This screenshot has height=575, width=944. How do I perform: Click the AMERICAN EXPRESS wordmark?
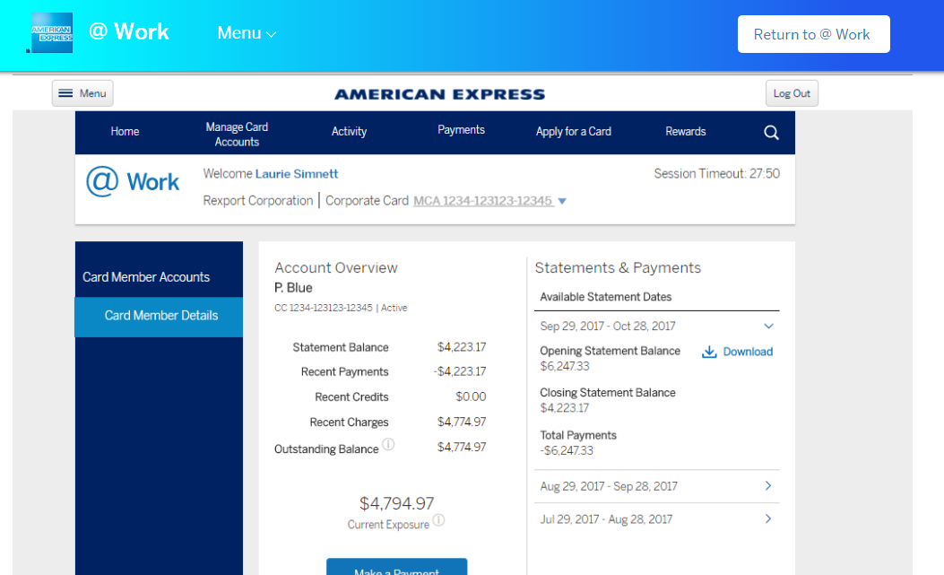(439, 94)
